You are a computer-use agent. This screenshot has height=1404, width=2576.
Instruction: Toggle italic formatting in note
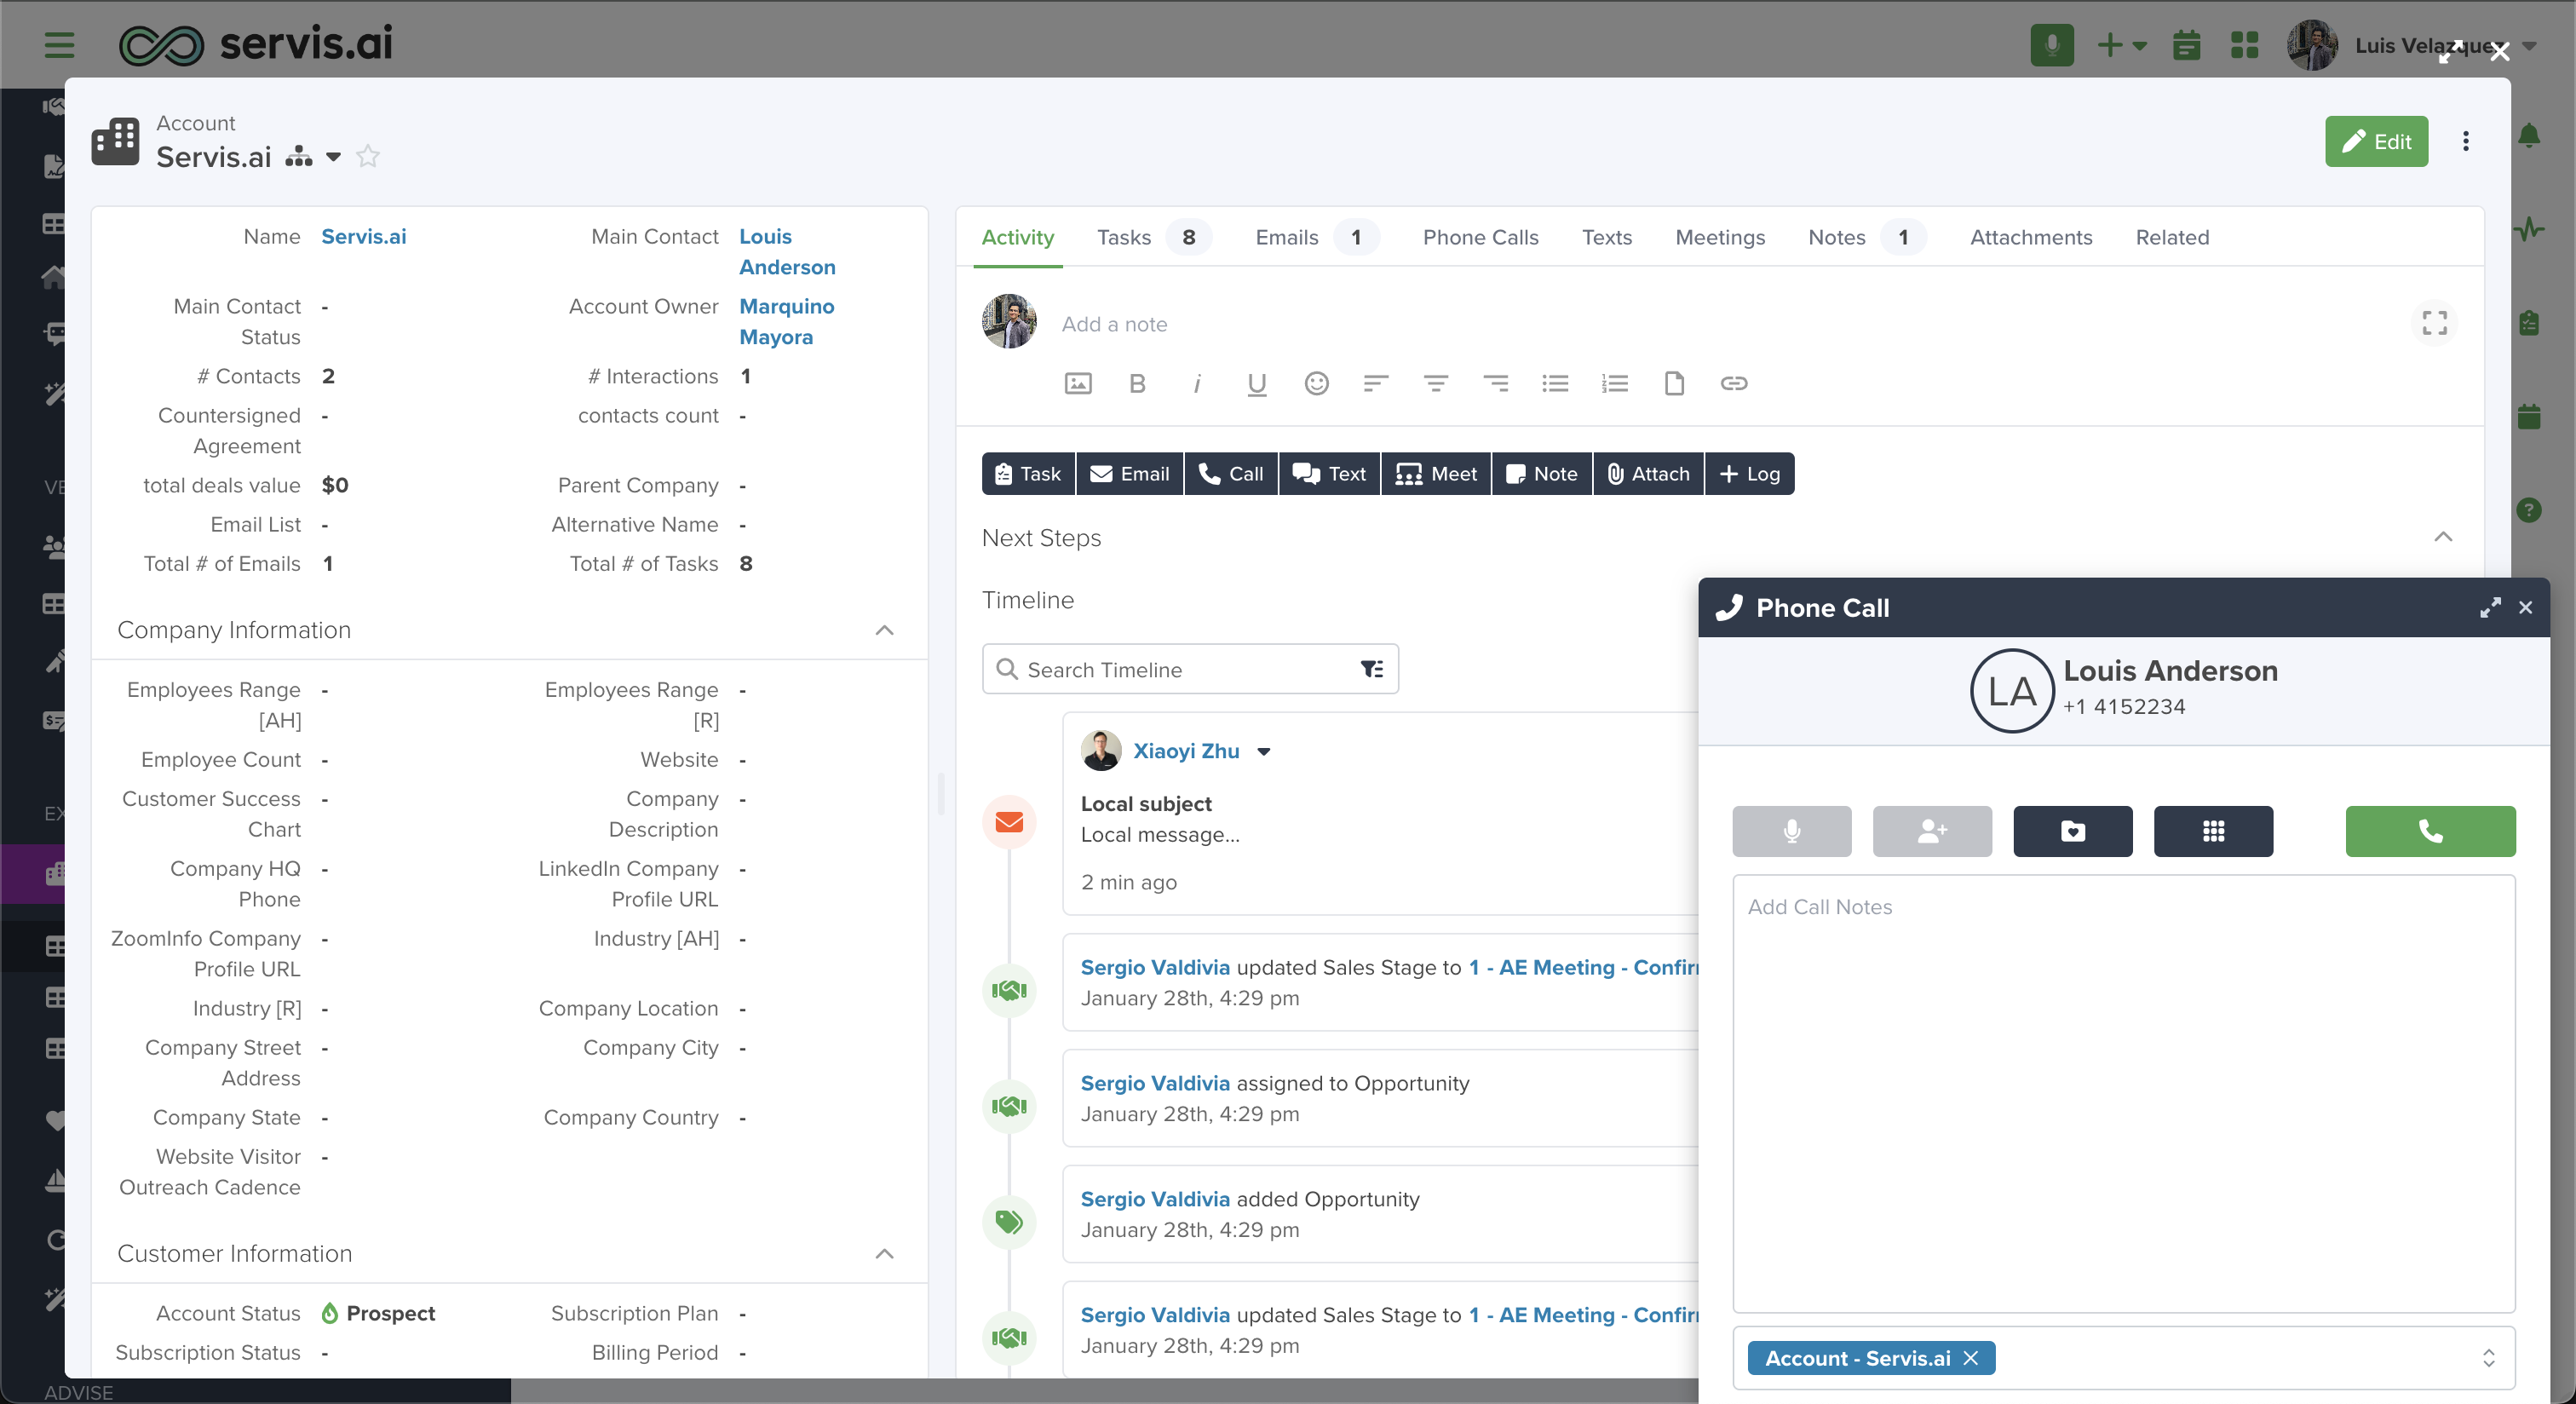[1196, 383]
